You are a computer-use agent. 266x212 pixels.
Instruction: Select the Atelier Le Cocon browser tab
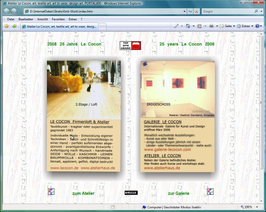click(59, 27)
